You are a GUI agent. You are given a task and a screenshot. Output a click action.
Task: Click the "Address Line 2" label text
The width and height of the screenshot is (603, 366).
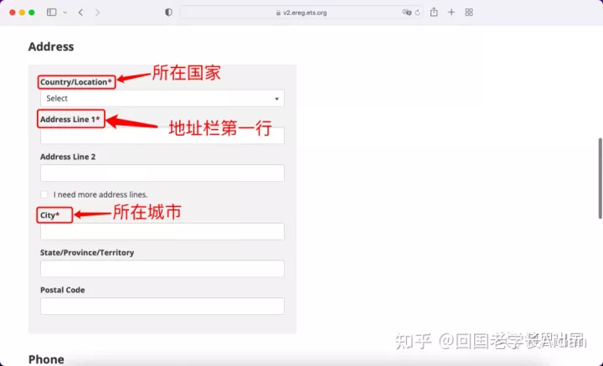(x=68, y=157)
